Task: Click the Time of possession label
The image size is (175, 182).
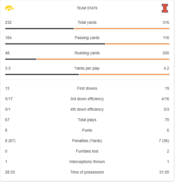Action: point(87,172)
